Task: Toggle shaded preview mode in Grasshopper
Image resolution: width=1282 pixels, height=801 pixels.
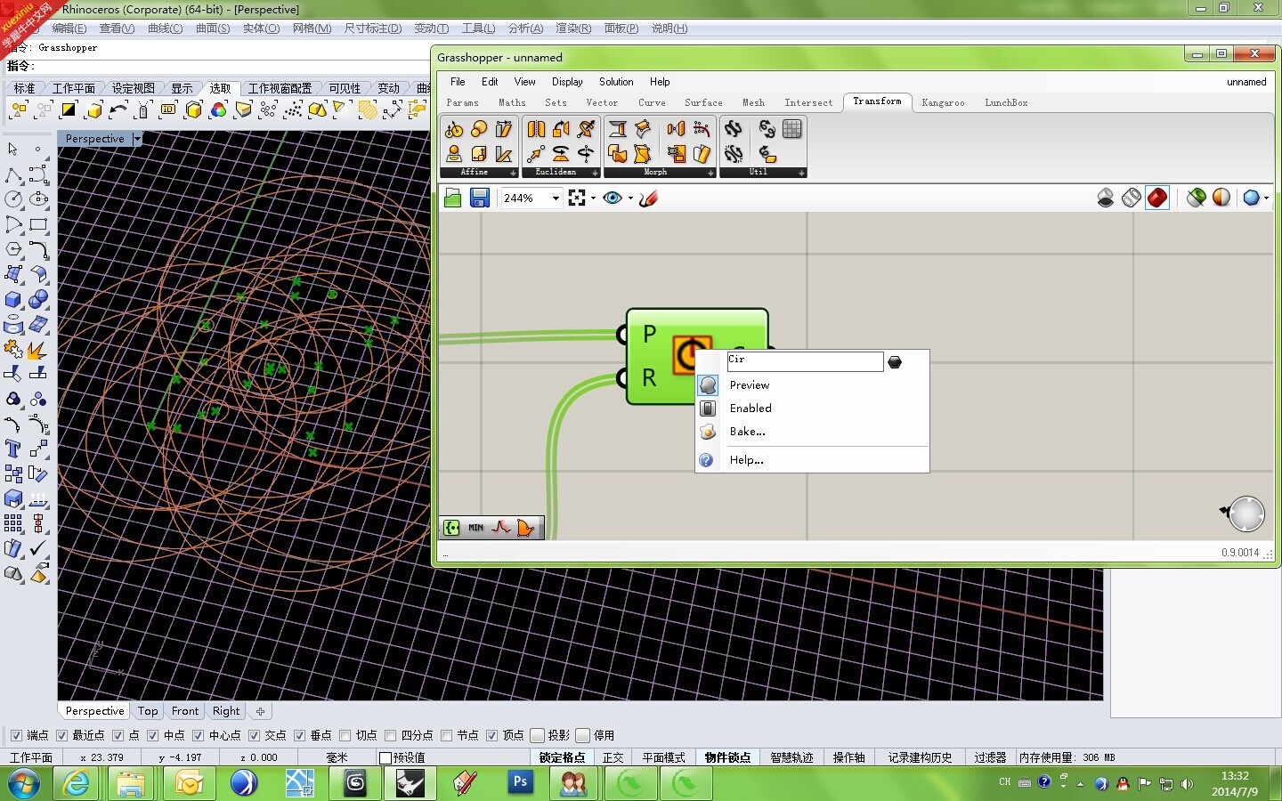Action: point(1157,198)
